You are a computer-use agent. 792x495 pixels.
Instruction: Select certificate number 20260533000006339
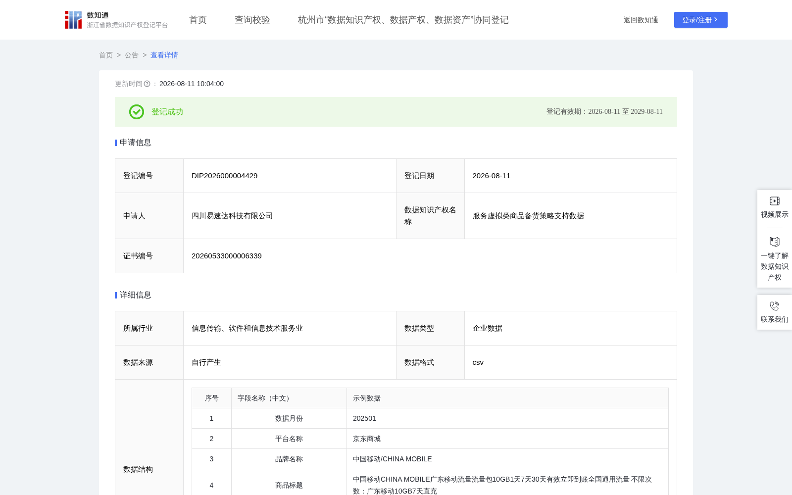(x=227, y=256)
